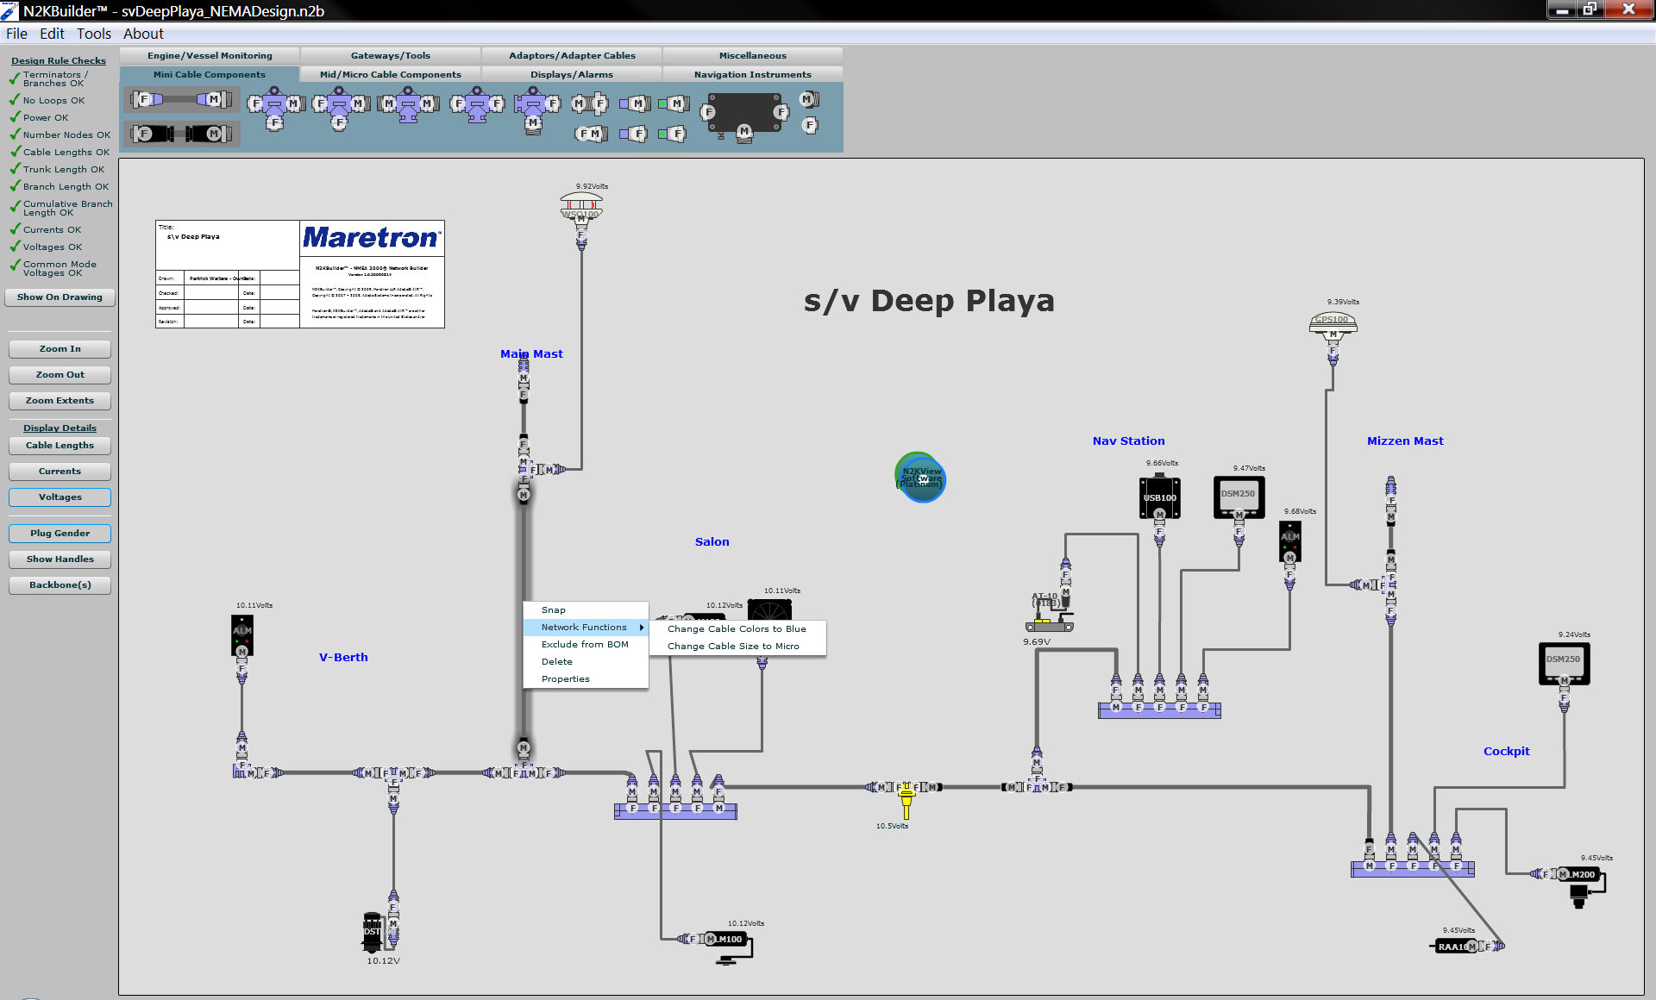Select the USB100 gateway device
Viewport: 1656px width, 1000px height.
click(1159, 497)
